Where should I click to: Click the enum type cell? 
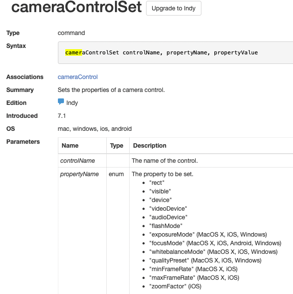tap(117, 174)
